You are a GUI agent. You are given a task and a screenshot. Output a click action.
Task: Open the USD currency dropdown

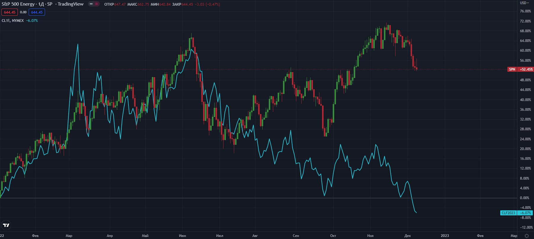pyautogui.click(x=524, y=3)
